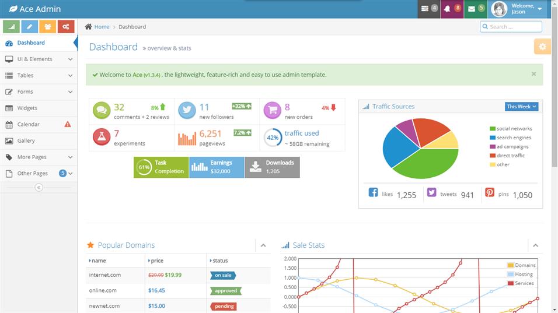Collapse the Popular Domains widget

tap(263, 245)
